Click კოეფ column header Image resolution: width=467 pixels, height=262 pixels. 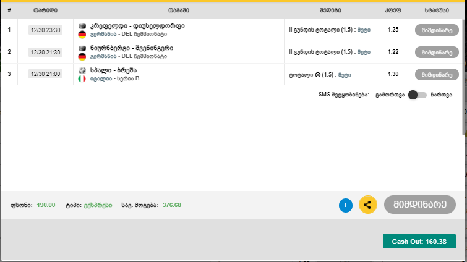(x=393, y=11)
